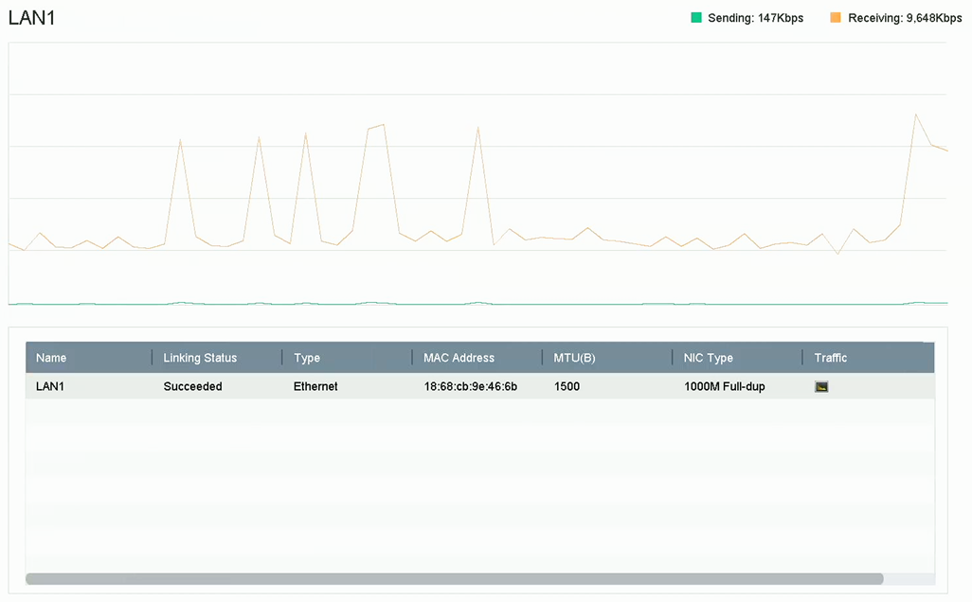Image resolution: width=972 pixels, height=602 pixels.
Task: Select the LAN1 name cell in table
Action: pyautogui.click(x=50, y=386)
